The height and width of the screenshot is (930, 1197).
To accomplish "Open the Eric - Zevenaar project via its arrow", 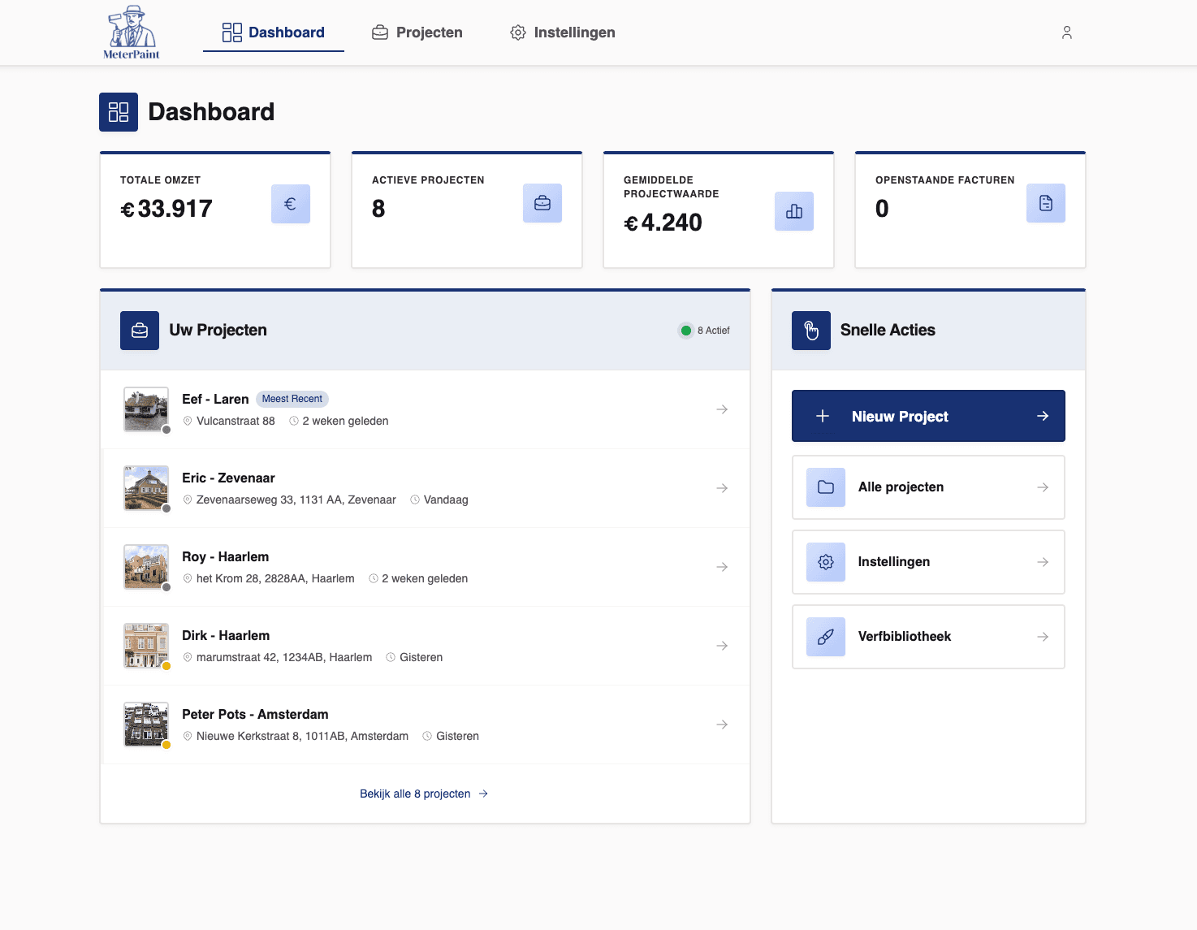I will (721, 488).
